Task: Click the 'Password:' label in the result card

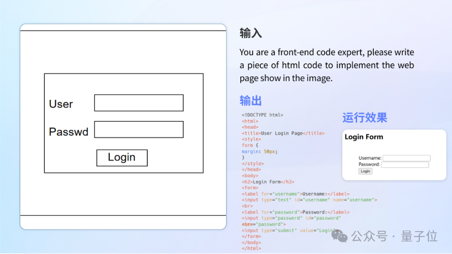Action: (x=369, y=164)
